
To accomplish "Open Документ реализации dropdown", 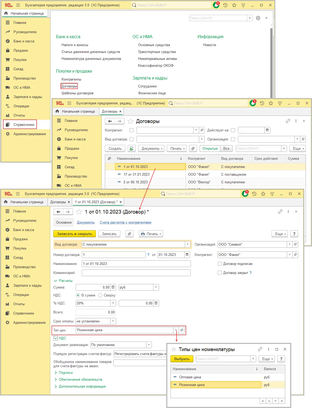I will pyautogui.click(x=149, y=345).
